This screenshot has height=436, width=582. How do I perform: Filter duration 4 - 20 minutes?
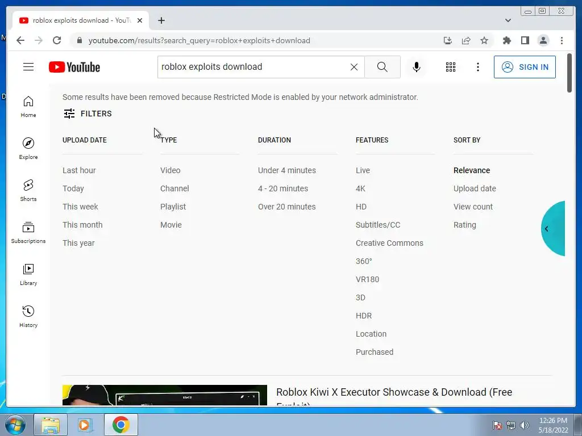coord(283,188)
